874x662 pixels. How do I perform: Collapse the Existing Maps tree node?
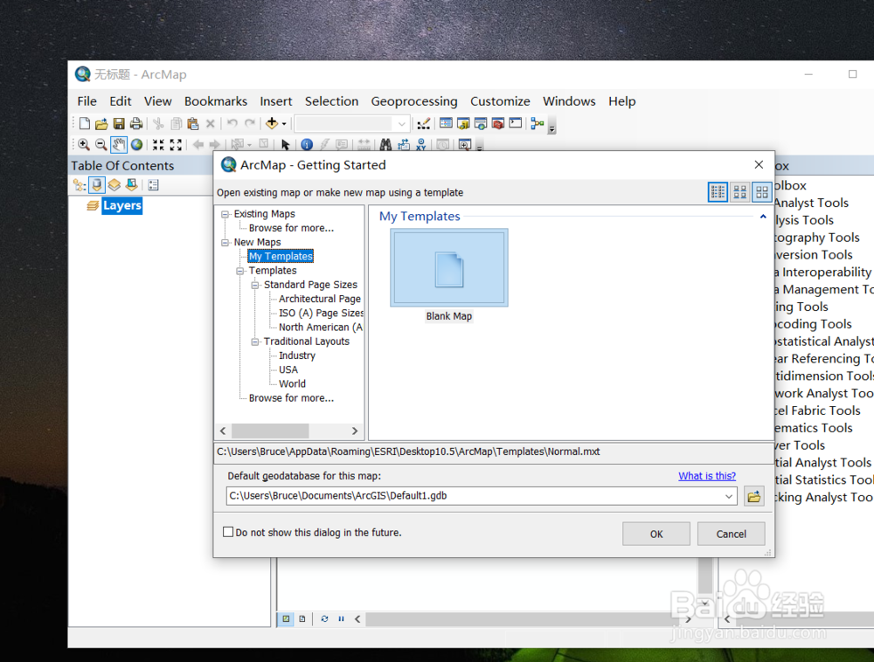[225, 214]
